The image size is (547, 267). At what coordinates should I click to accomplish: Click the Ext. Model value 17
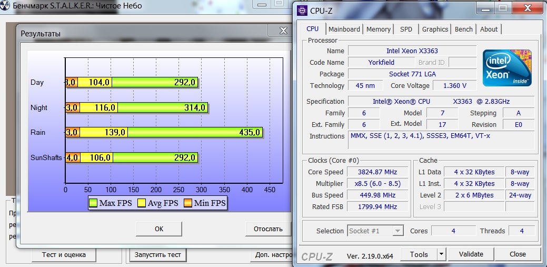click(442, 125)
